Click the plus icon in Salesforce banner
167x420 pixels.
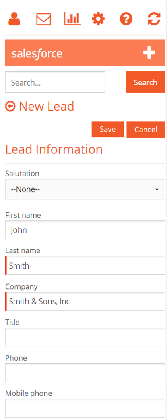click(x=149, y=52)
